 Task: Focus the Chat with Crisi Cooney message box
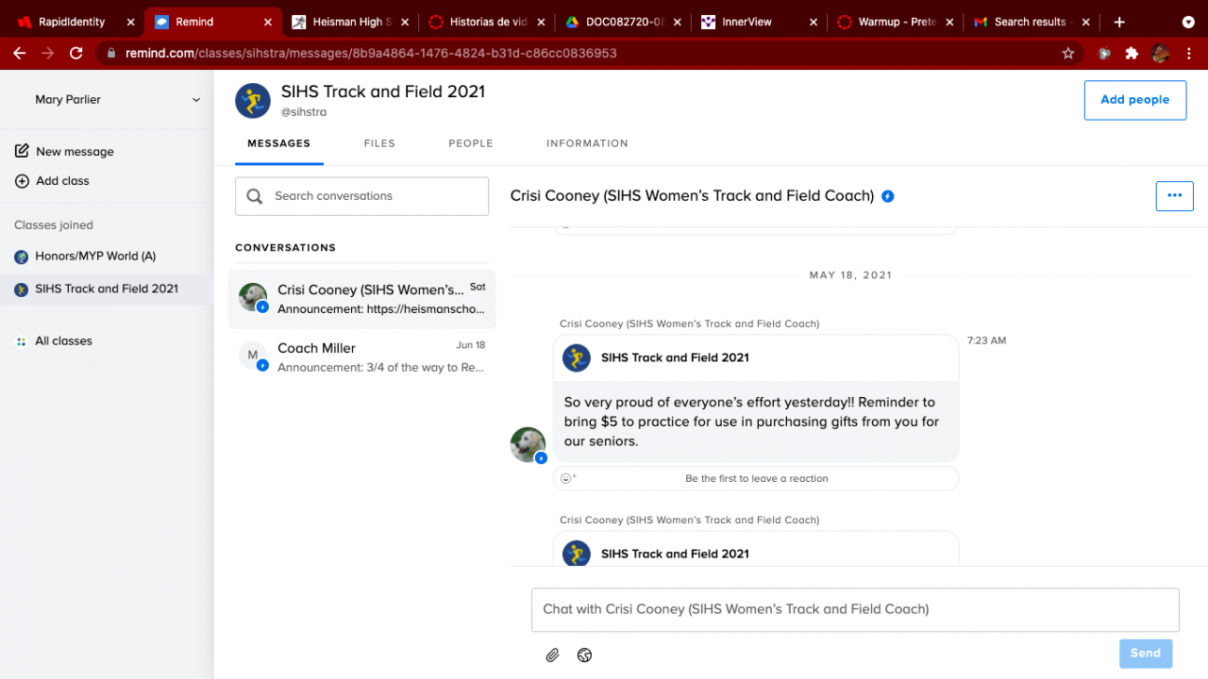point(855,609)
